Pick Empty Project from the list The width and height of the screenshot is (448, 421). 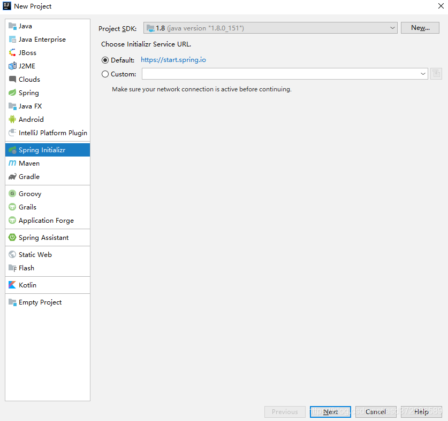click(x=48, y=302)
